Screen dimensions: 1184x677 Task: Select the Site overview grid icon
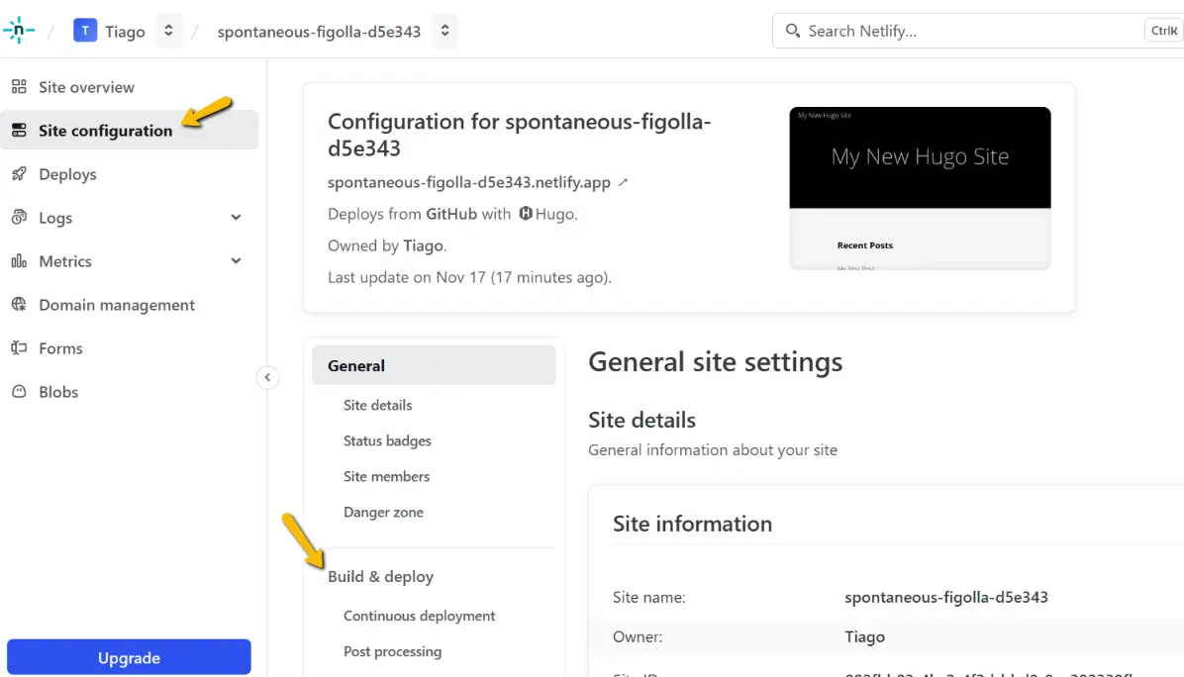click(x=18, y=87)
